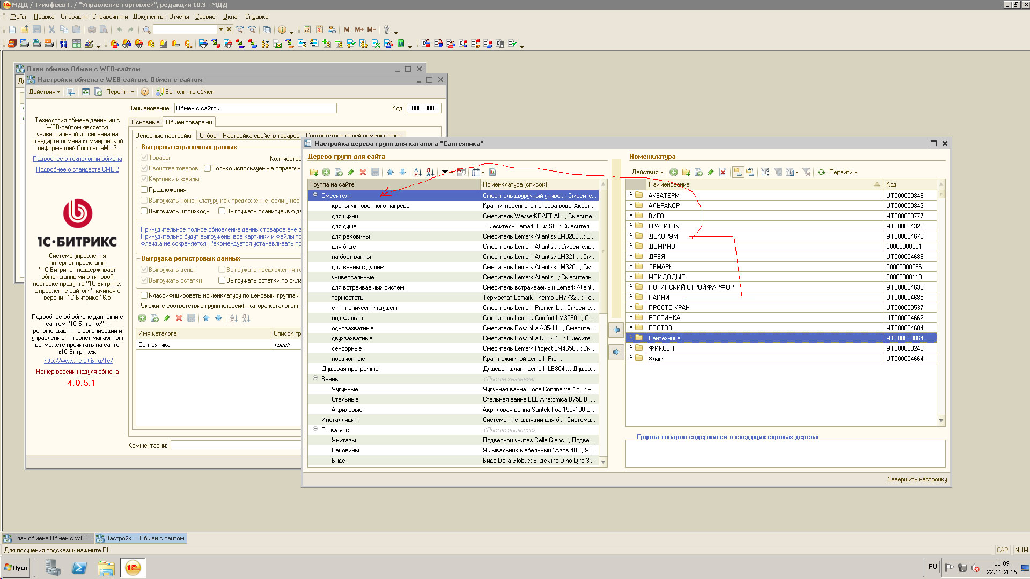This screenshot has height=579, width=1030.
Task: Sort site groups ascending (А-Я icon)
Action: [x=417, y=172]
